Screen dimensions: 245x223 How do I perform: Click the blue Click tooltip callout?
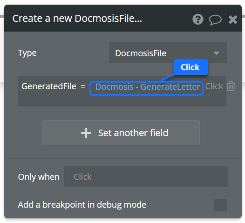191,67
